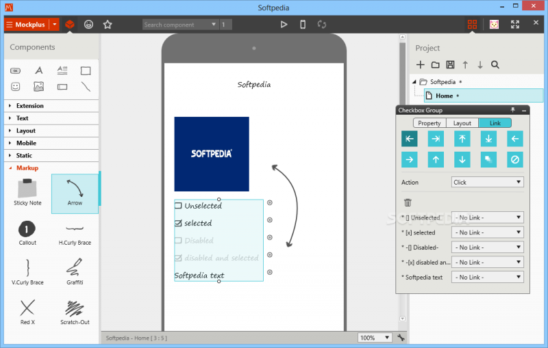This screenshot has width=548, height=348.
Task: Select the smiley Icon component
Action: (x=15, y=86)
